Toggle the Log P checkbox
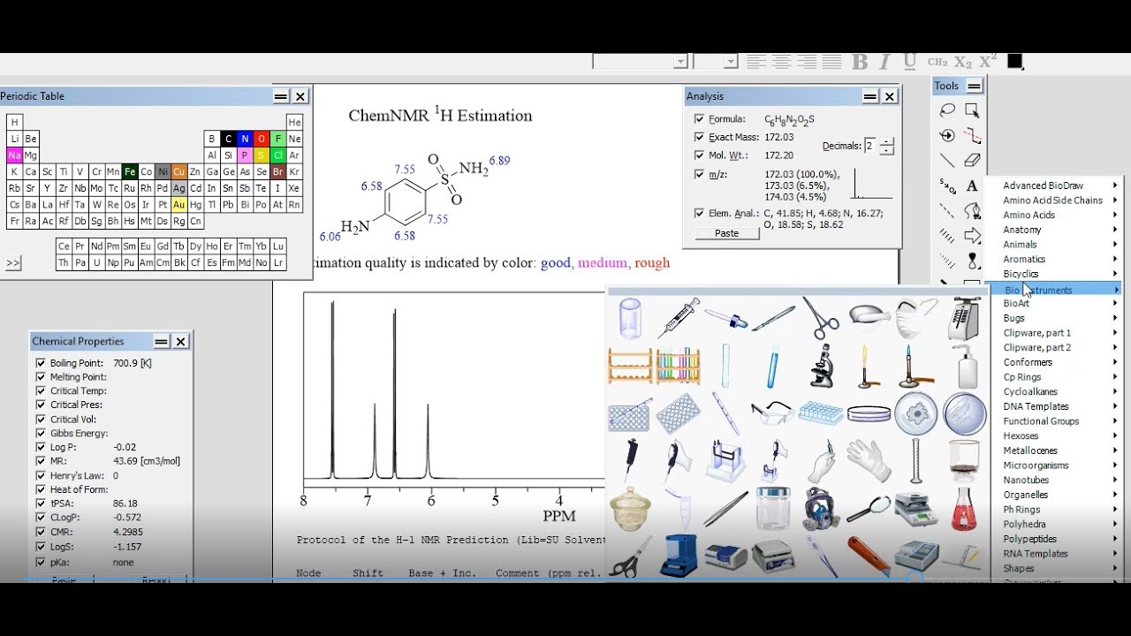This screenshot has height=636, width=1131. pos(40,447)
